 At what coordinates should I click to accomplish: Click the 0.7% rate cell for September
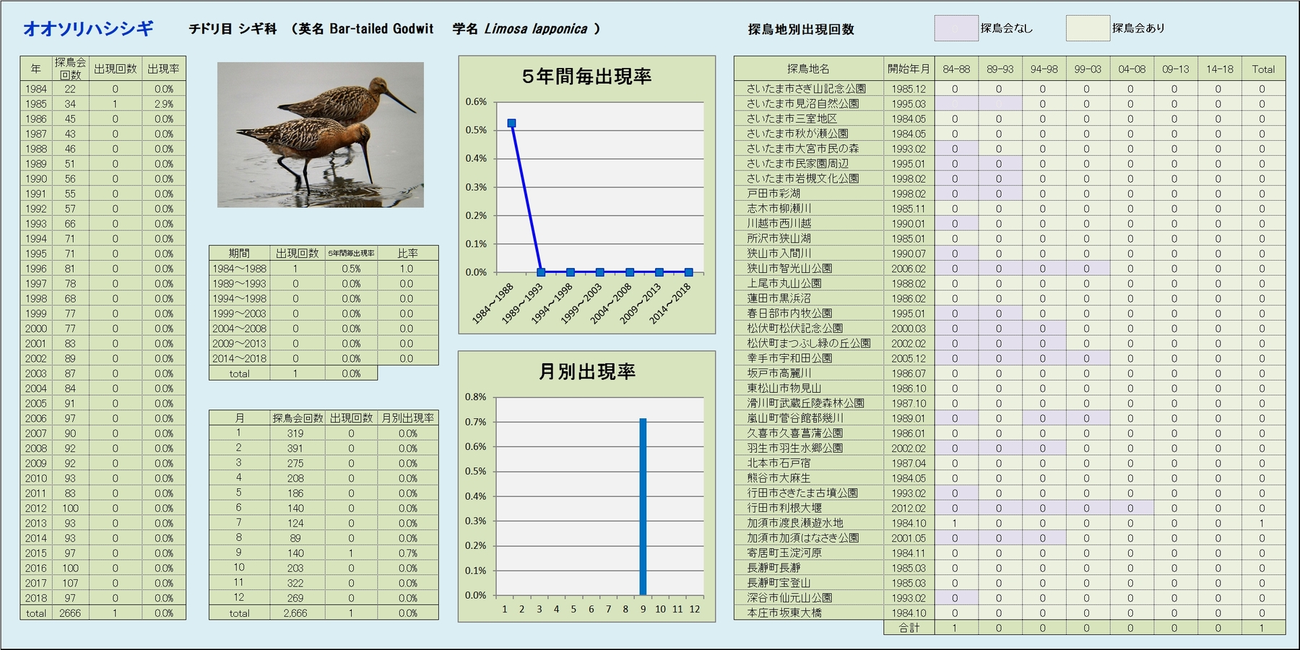click(x=407, y=553)
